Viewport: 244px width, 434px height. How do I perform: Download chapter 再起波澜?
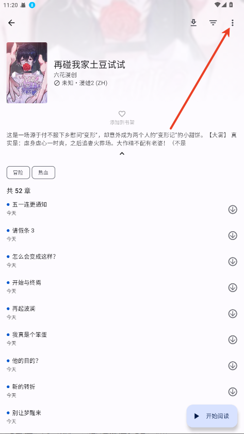[x=233, y=314]
